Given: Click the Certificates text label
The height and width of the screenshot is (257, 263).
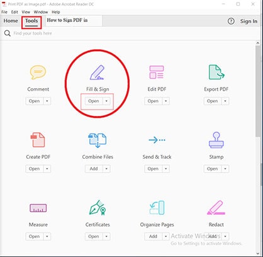Looking at the screenshot, I should coord(98,225).
